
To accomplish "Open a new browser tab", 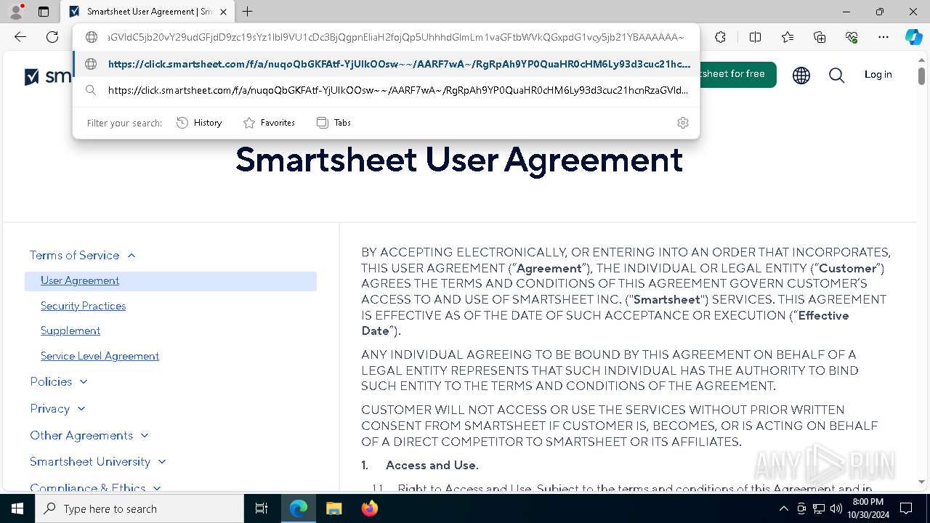I will [x=248, y=12].
